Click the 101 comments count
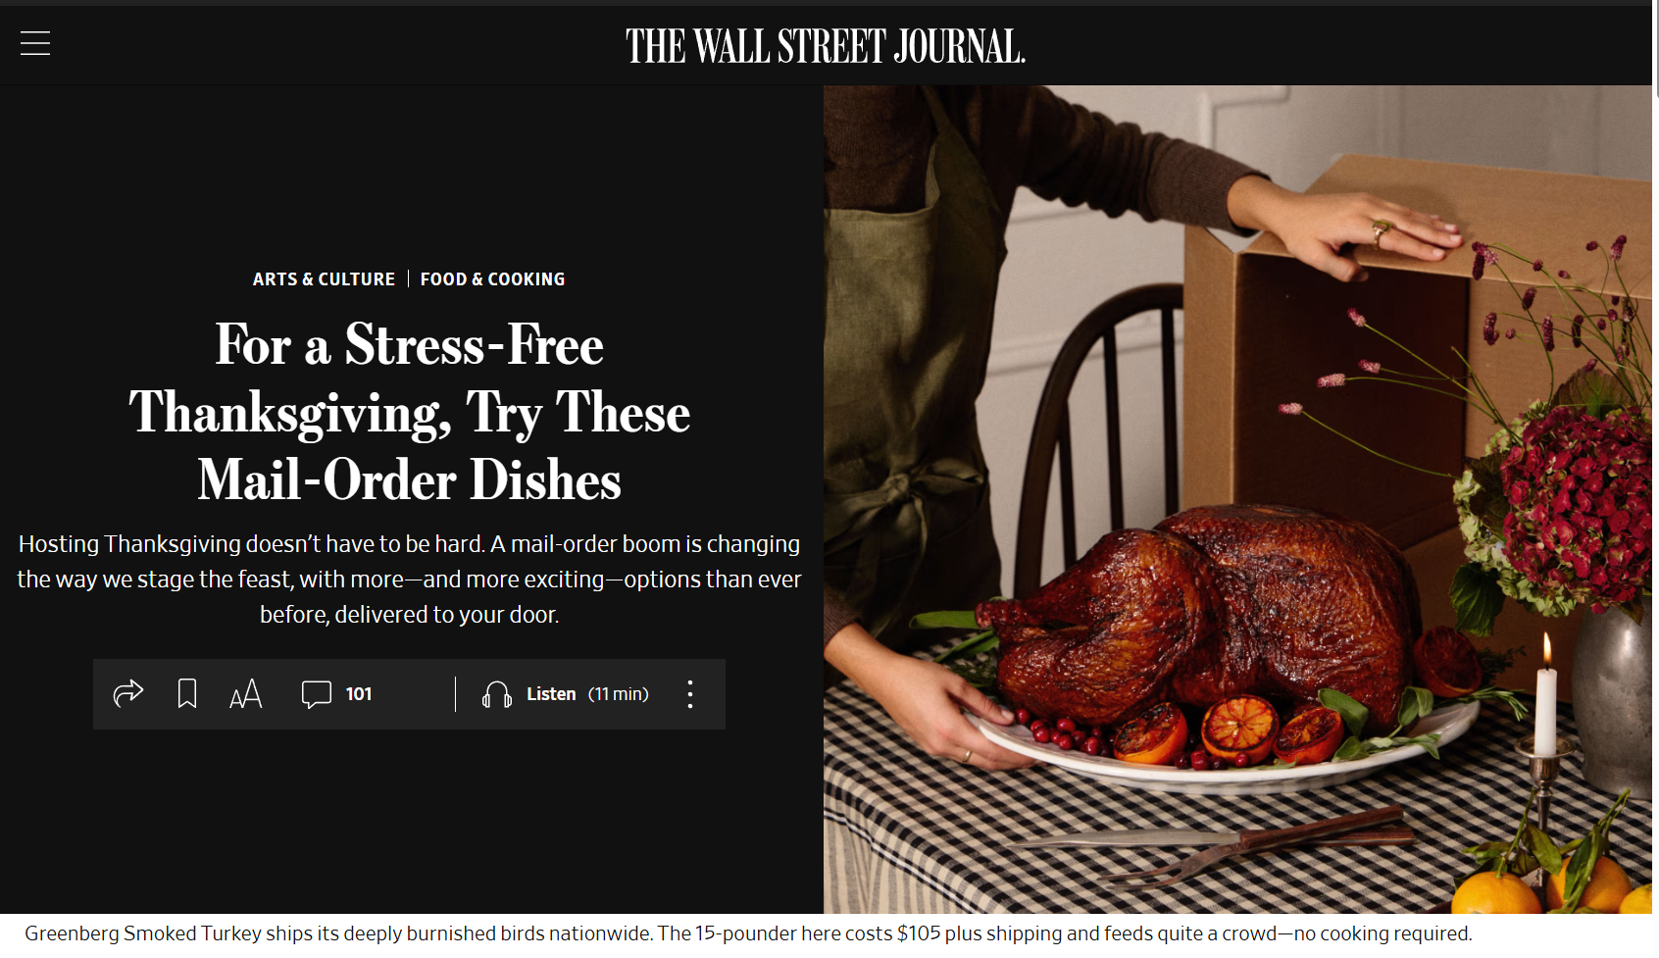The image size is (1659, 958). [x=359, y=694]
